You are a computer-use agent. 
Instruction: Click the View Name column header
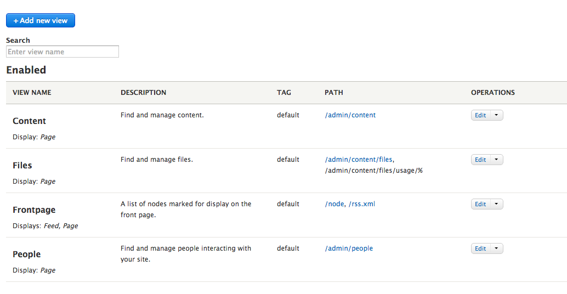32,93
